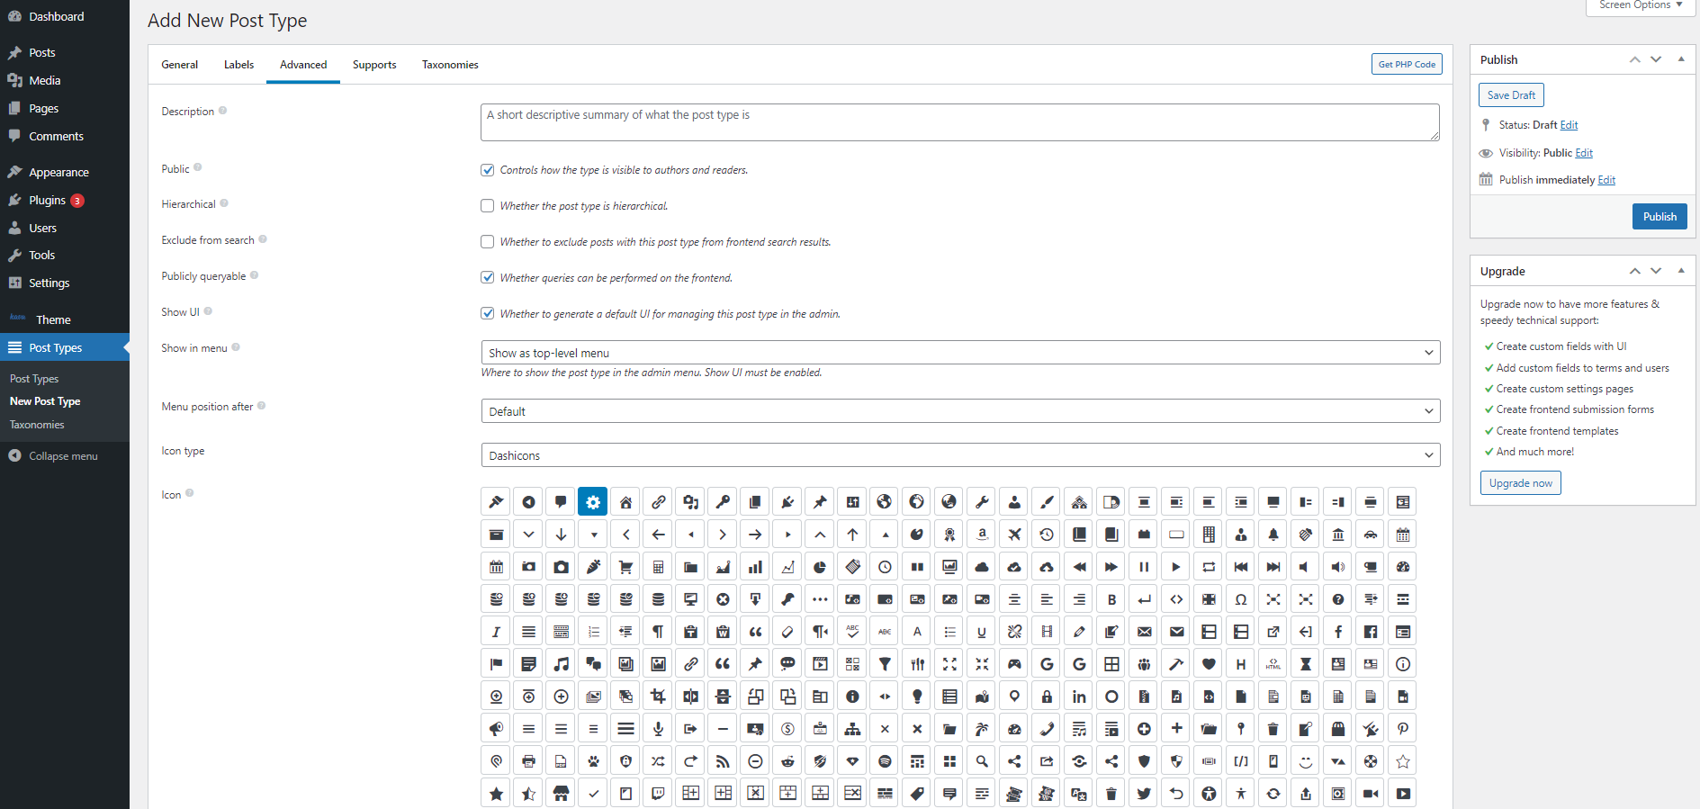Choose the wrench dashicon

coord(982,502)
